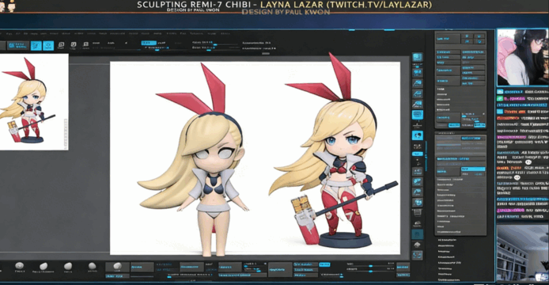Image resolution: width=549 pixels, height=285 pixels.
Task: Click the Move view icon on right shelf
Action: 417,181
